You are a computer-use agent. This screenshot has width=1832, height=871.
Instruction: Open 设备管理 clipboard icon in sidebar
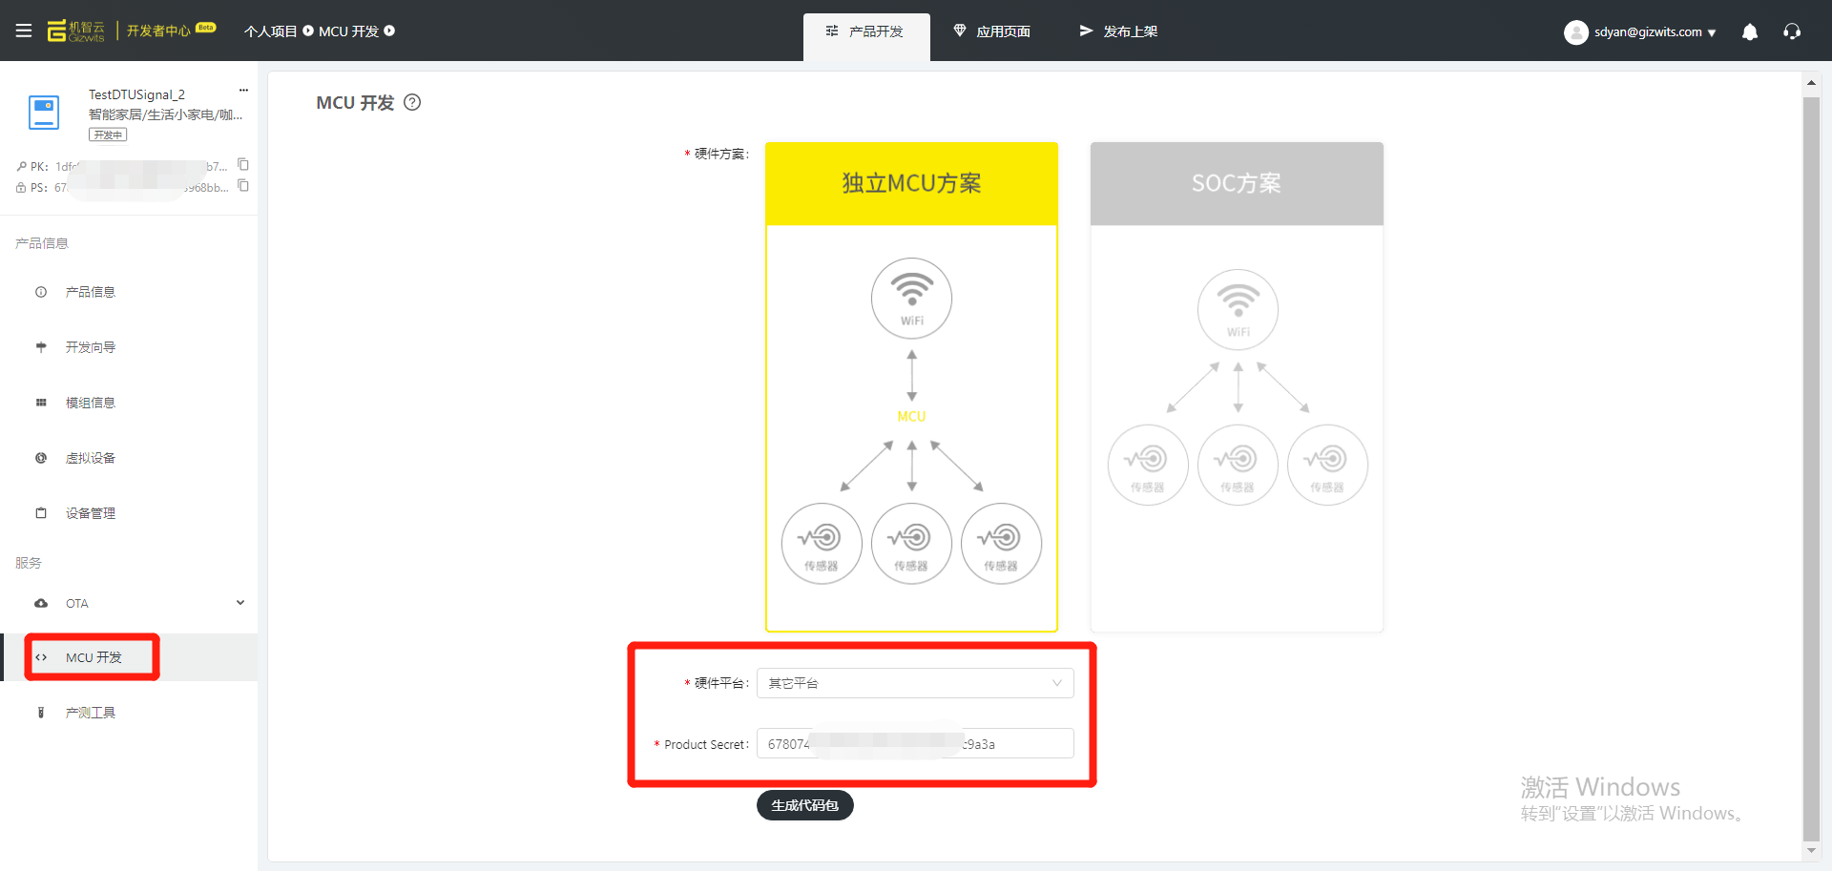coord(40,512)
